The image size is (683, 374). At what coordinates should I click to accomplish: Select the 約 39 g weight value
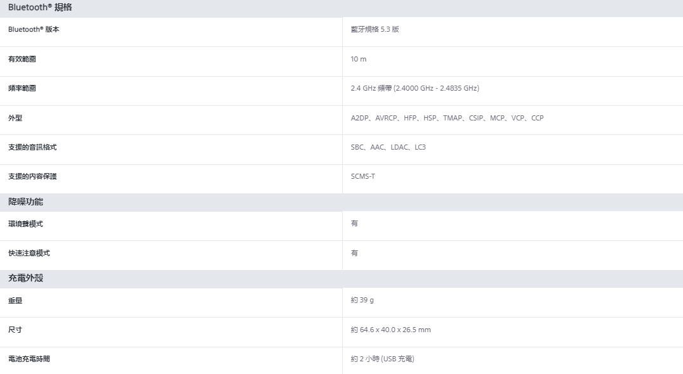362,300
